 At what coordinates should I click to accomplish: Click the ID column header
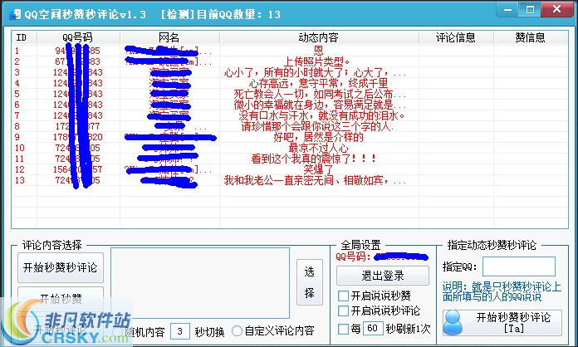pos(24,37)
